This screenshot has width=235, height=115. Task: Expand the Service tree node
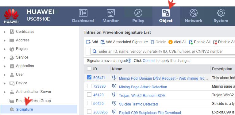5,58
